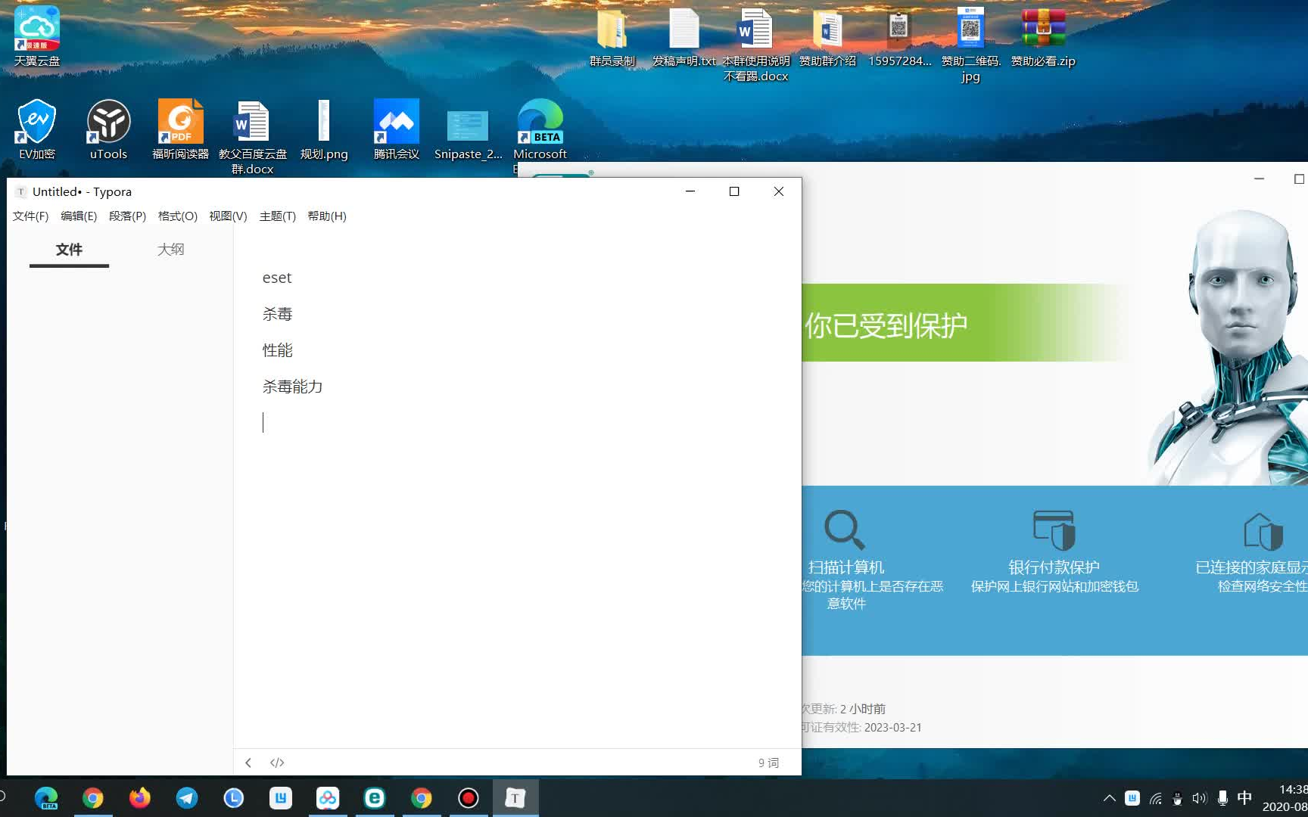Toggle the 中 input method indicator
The width and height of the screenshot is (1308, 817).
pyautogui.click(x=1244, y=798)
